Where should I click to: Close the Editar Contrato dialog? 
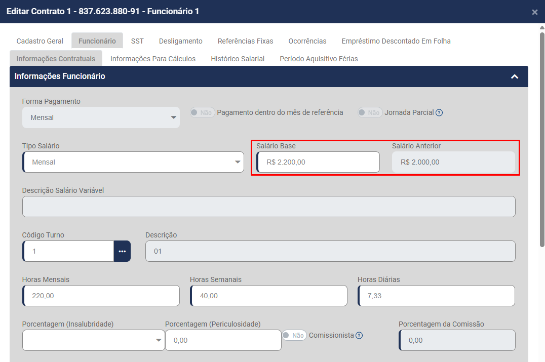coord(534,12)
